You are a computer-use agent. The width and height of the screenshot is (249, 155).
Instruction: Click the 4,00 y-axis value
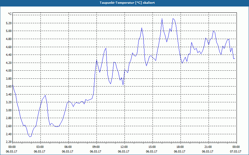9,71
